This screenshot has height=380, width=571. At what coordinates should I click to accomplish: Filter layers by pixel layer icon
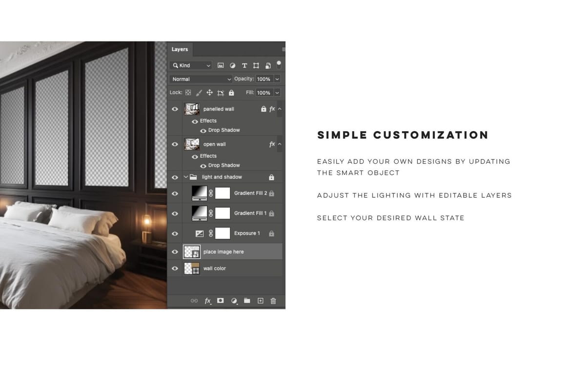tap(221, 65)
